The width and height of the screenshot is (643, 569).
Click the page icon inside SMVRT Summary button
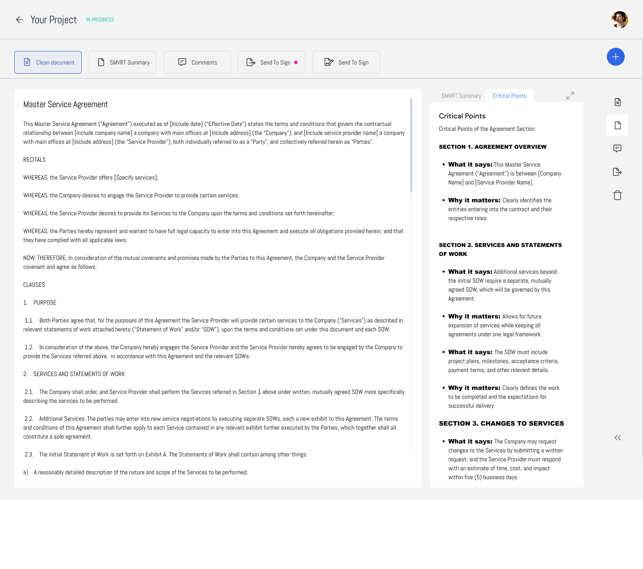click(x=101, y=62)
